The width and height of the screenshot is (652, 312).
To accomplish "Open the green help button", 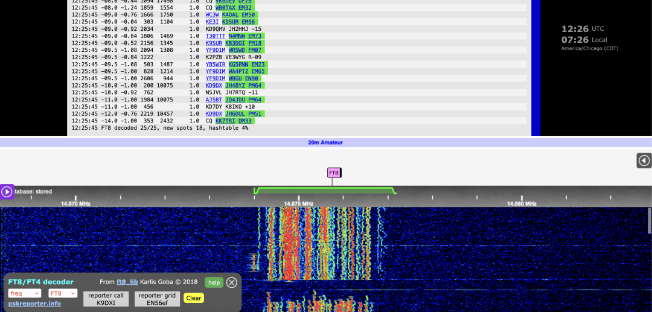I will click(x=214, y=282).
